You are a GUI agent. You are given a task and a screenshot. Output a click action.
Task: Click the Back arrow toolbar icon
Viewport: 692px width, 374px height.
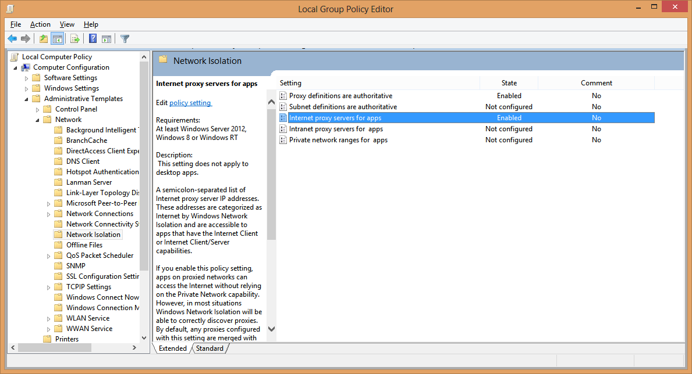point(12,39)
